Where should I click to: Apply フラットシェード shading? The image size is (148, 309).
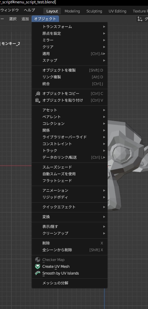tap(70, 181)
